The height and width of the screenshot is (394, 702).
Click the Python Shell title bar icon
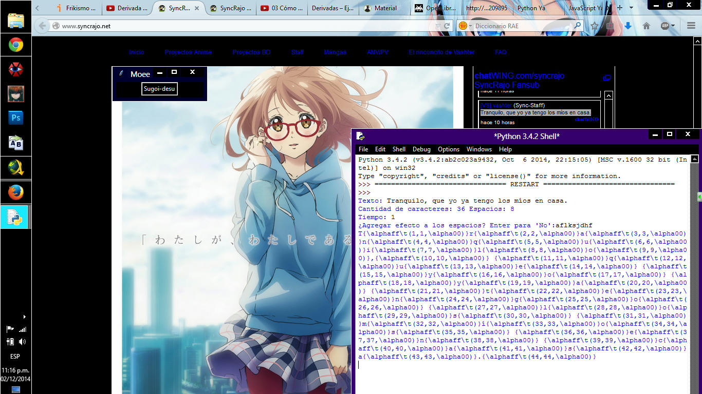click(x=361, y=136)
